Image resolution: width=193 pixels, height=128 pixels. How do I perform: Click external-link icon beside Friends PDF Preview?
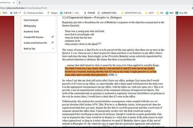[52, 37]
